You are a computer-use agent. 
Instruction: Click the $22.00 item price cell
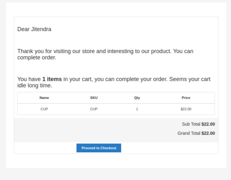(186, 109)
